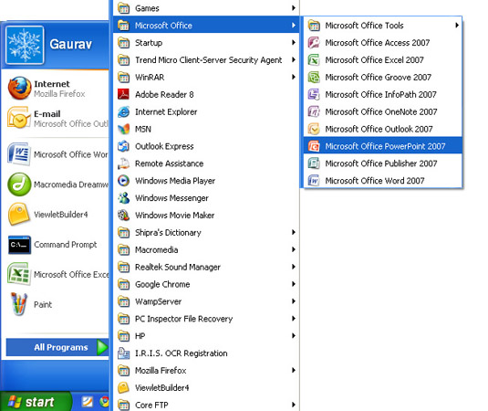Click the ViewletBuilder4 pinned icon
This screenshot has width=488, height=411.
[18, 214]
